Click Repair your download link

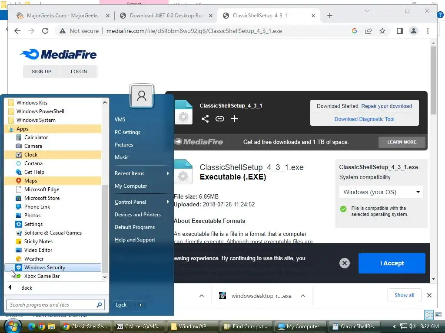point(386,106)
